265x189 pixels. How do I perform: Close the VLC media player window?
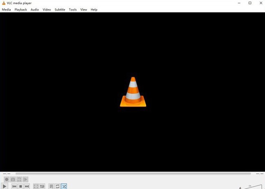[261, 3]
